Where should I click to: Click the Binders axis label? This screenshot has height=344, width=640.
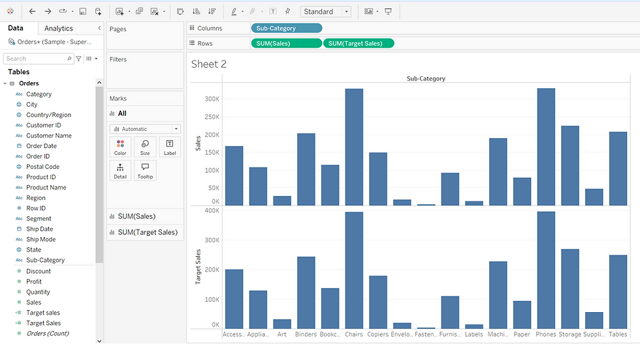click(306, 334)
